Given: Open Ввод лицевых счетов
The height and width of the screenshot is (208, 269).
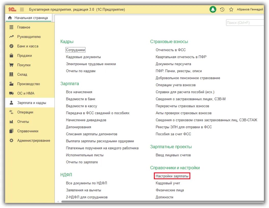Looking at the screenshot, I should pyautogui.click(x=173, y=155).
